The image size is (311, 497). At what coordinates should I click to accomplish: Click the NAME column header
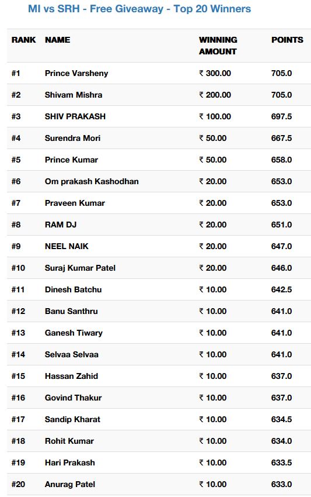[58, 40]
